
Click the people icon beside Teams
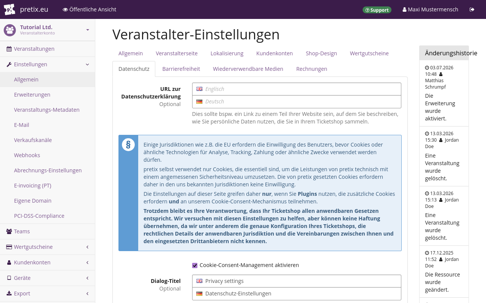(x=9, y=231)
